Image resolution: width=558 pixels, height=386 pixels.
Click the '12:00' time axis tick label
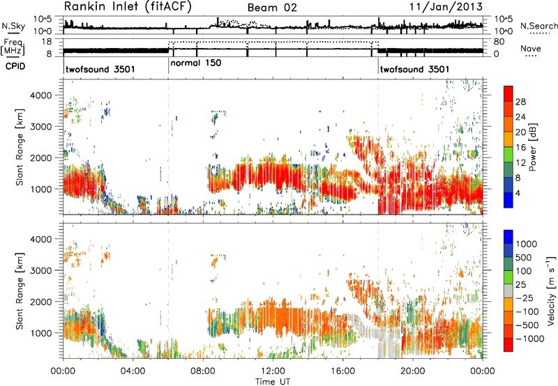(x=273, y=371)
